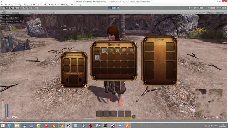This screenshot has height=128, width=228.
Task: Click the hotbar page number indicator
Action: 134,117
